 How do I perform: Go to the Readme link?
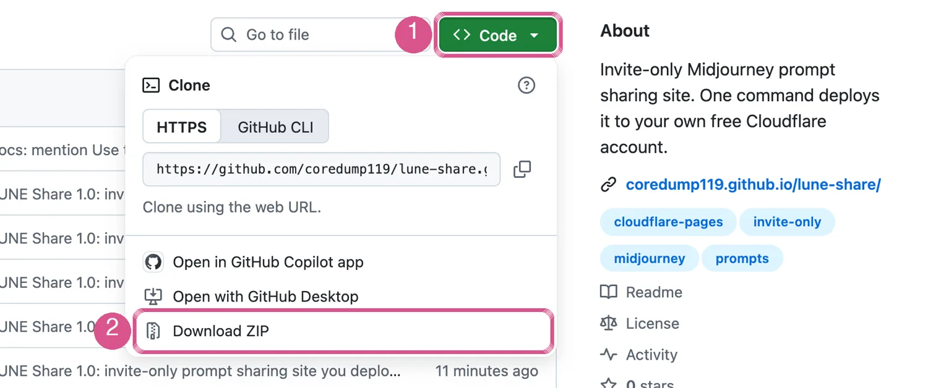654,292
